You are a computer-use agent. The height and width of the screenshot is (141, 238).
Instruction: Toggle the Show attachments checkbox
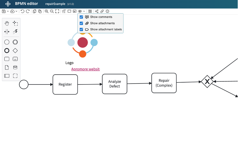coord(81,23)
